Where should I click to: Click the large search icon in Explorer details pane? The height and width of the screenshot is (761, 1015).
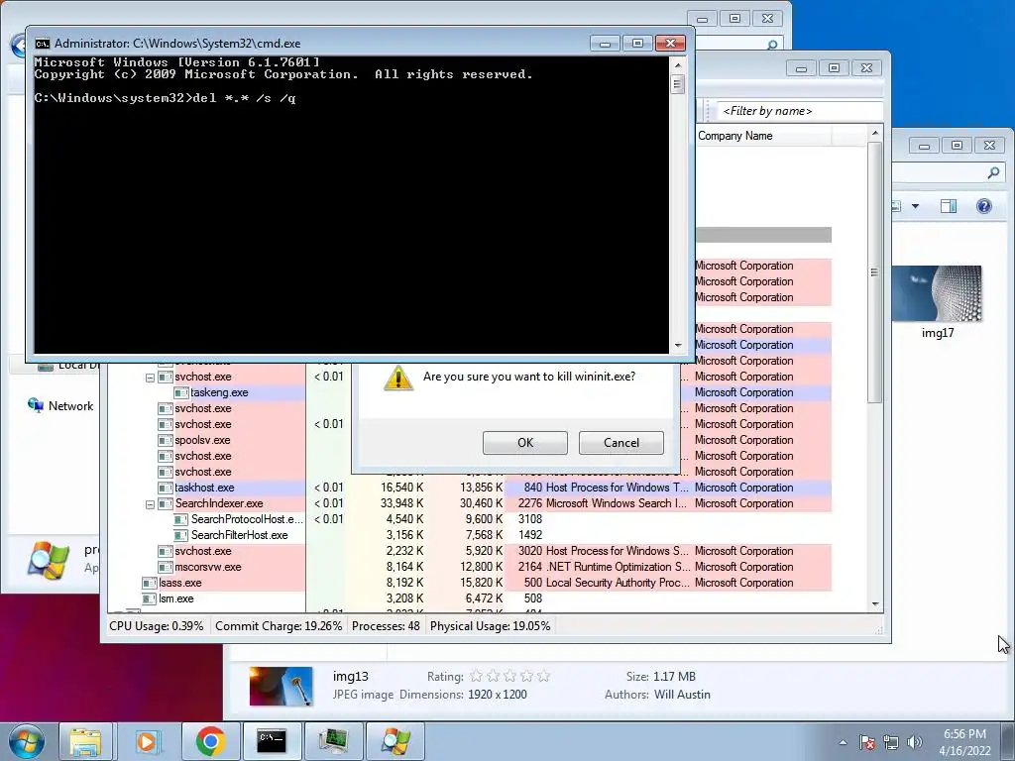point(48,560)
